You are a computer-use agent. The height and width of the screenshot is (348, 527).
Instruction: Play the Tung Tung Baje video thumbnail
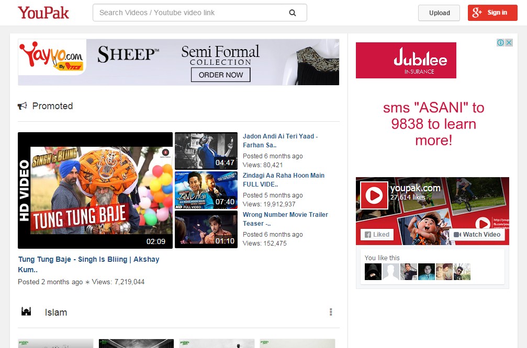95,190
